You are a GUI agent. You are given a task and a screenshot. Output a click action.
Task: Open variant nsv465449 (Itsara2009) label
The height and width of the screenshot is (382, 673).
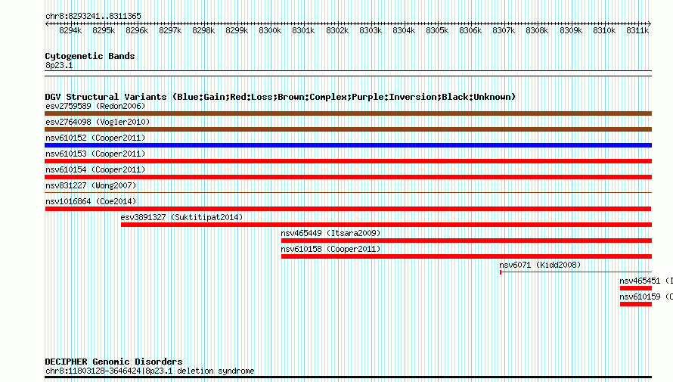[330, 233]
